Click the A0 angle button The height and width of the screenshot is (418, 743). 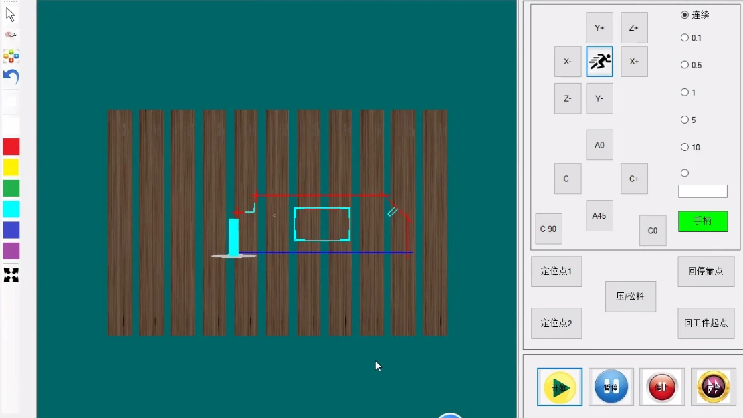pos(599,145)
